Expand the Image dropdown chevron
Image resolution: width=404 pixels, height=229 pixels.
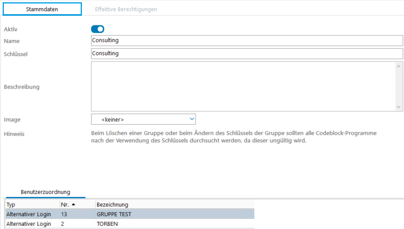192,119
